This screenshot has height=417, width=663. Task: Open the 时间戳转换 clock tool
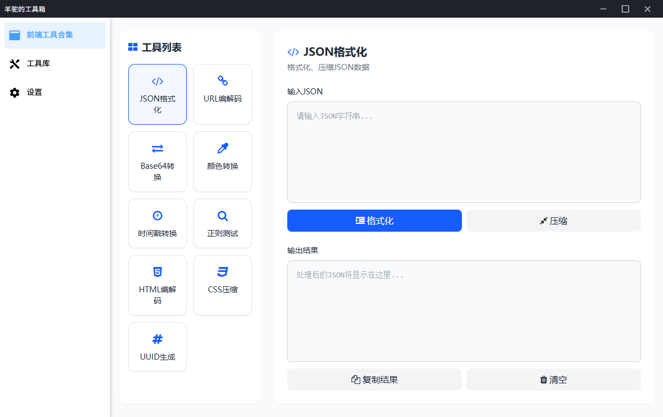click(157, 223)
